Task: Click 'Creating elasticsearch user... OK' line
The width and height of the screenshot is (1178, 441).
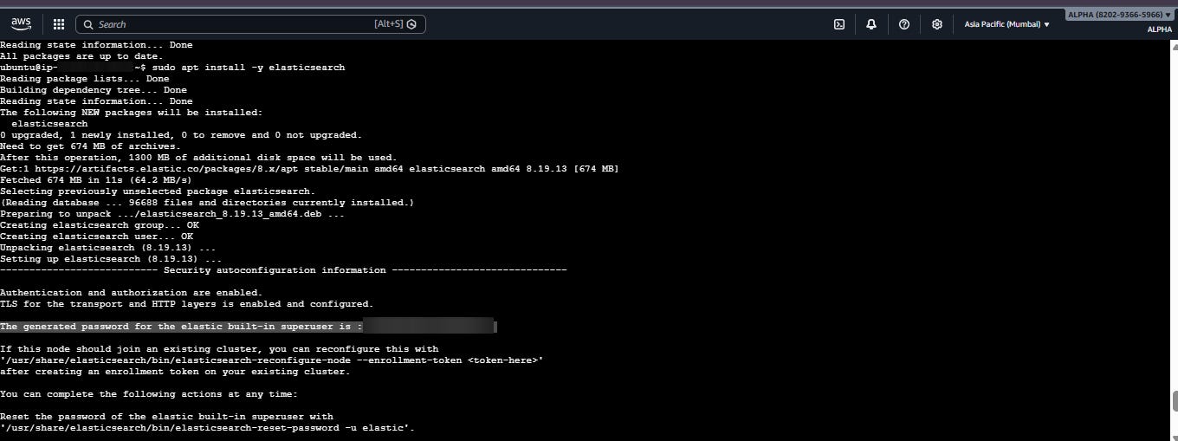Action: coord(96,237)
